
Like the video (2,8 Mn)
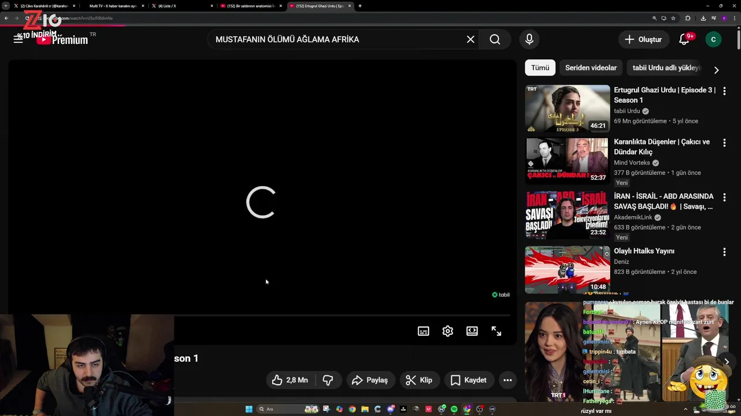pos(289,380)
